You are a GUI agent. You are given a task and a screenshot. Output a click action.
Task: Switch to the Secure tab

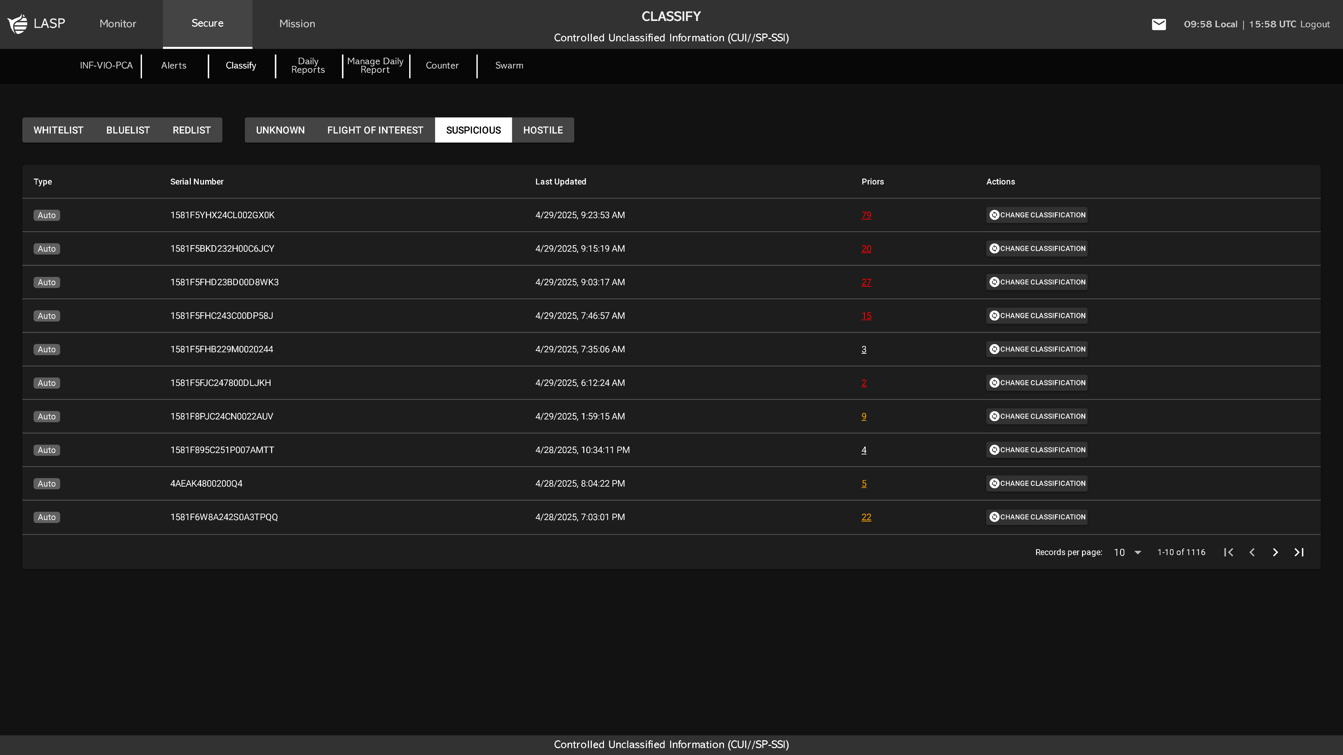pyautogui.click(x=208, y=24)
